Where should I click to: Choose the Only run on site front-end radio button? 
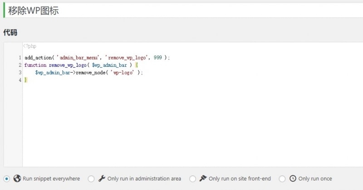(x=193, y=179)
